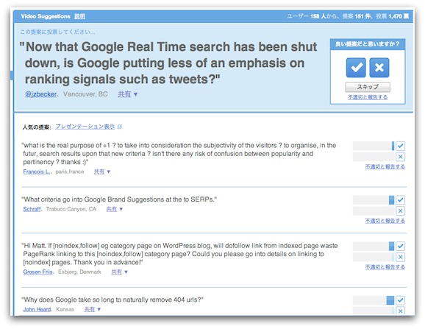Expand the 共有 dropdown next to Schraff

point(115,209)
